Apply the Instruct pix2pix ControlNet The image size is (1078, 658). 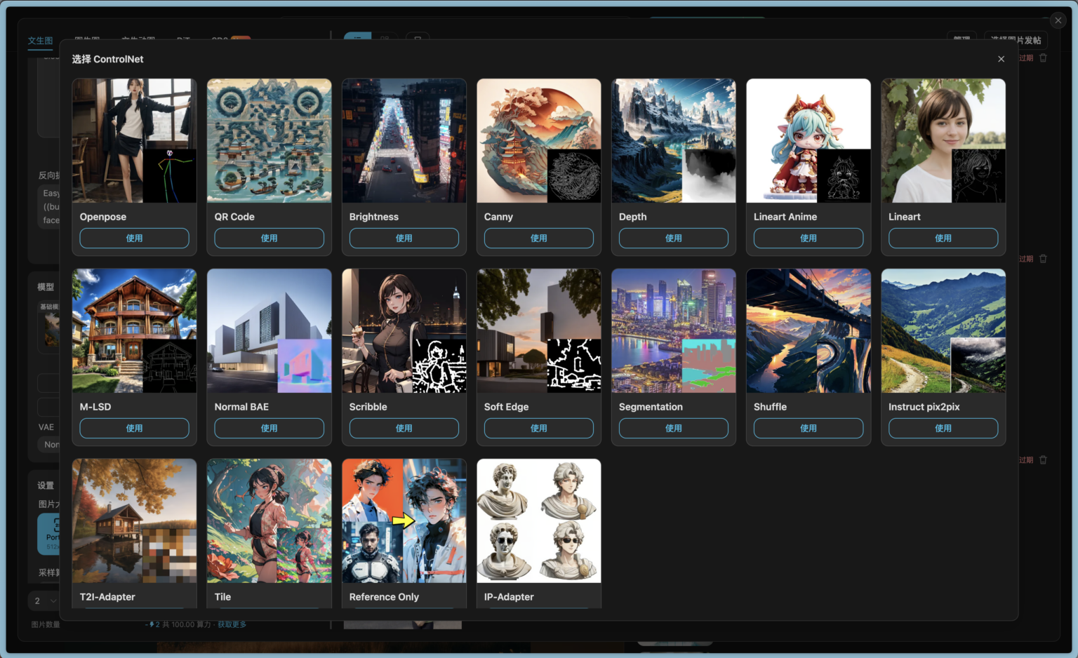click(943, 428)
